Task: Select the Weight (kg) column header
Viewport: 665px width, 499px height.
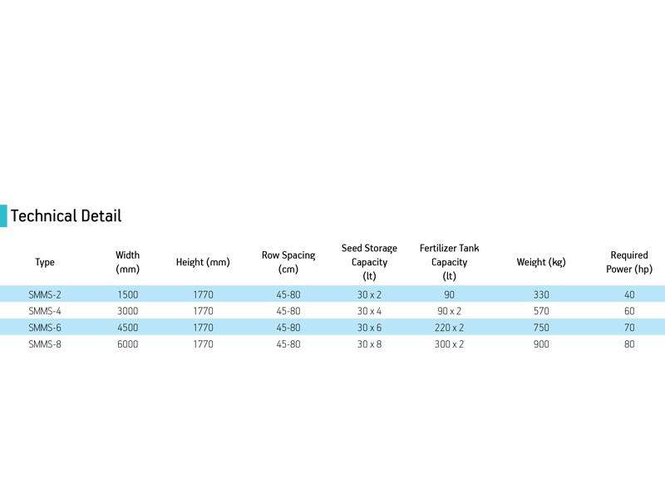Action: tap(541, 262)
